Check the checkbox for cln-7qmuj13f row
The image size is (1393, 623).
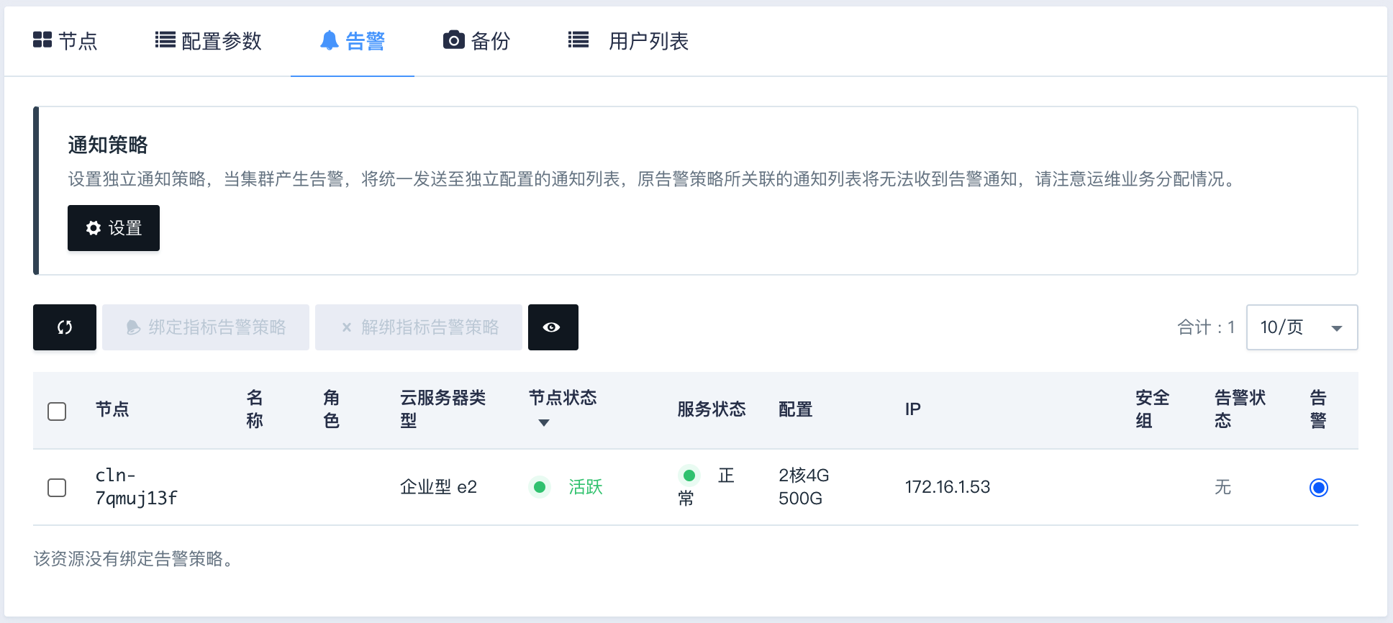pos(57,488)
